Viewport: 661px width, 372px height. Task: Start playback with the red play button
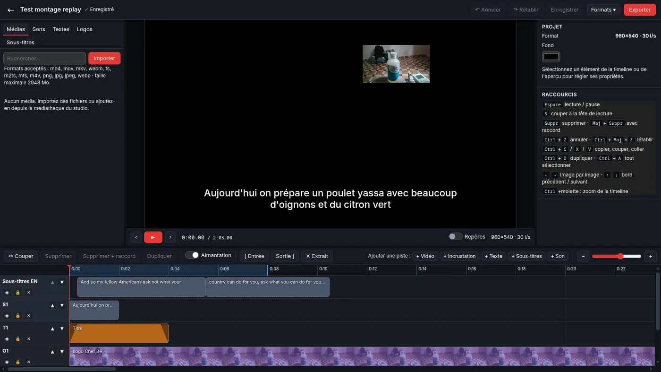pos(153,237)
